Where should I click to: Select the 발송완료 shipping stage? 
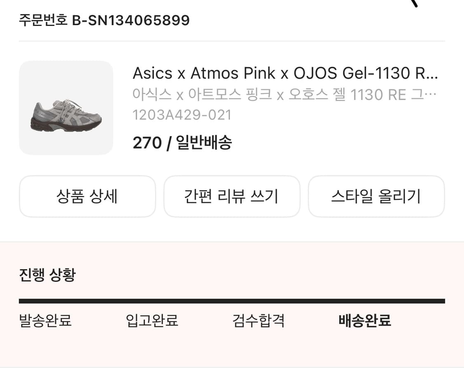click(x=45, y=321)
